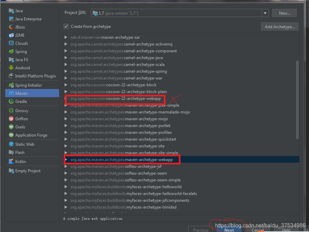
Task: Choose Spring Initializr label
Action: (29, 85)
